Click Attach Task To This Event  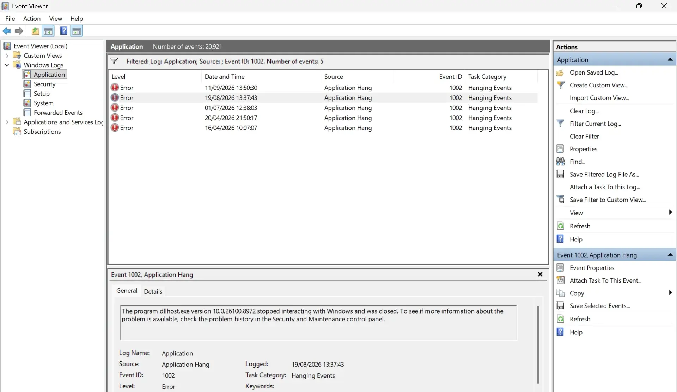(605, 280)
